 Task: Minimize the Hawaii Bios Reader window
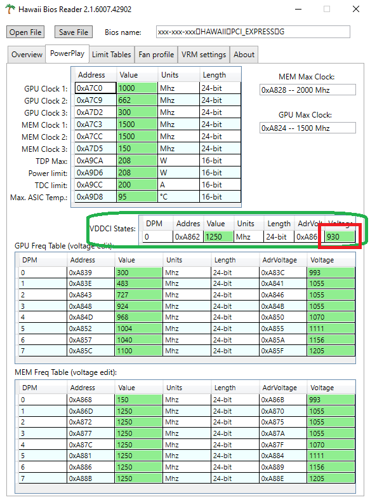pyautogui.click(x=298, y=9)
